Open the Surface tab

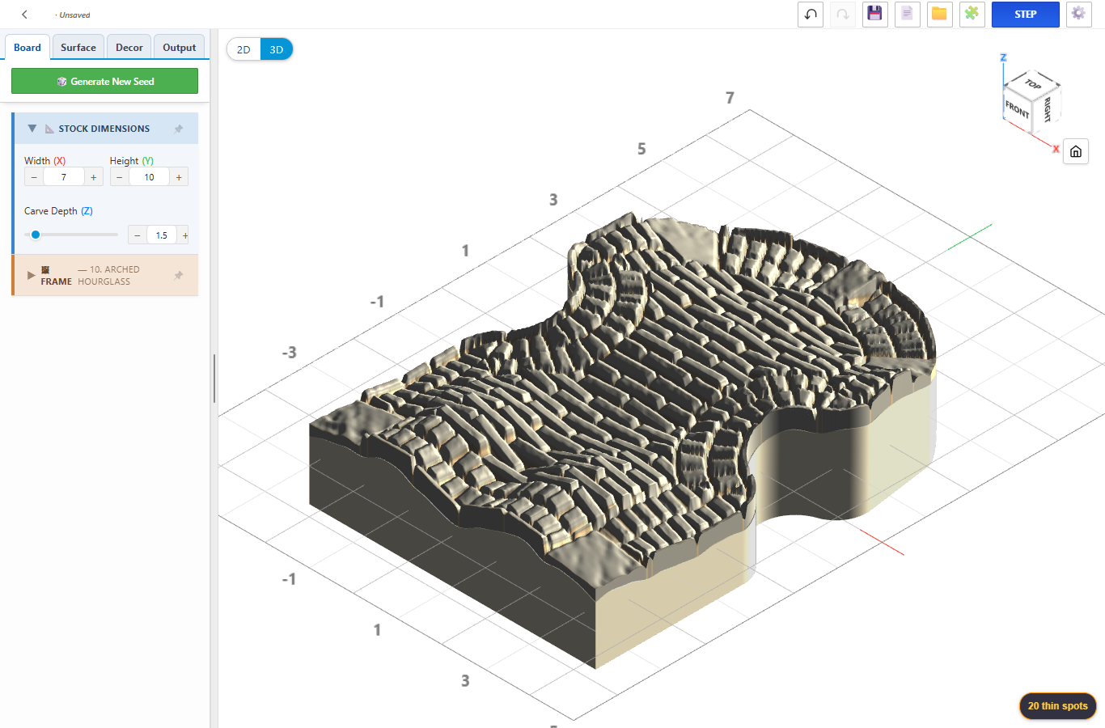point(78,48)
